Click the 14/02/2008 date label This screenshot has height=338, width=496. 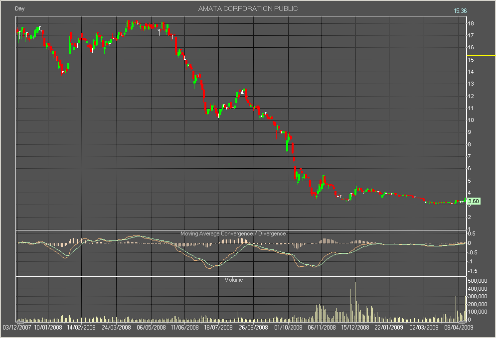pyautogui.click(x=81, y=327)
